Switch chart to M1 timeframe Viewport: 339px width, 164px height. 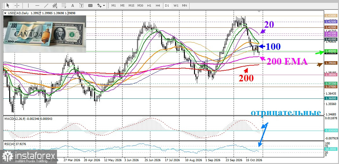(114, 6)
